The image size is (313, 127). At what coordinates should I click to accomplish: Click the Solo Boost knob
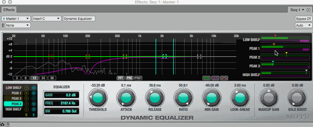click(297, 98)
